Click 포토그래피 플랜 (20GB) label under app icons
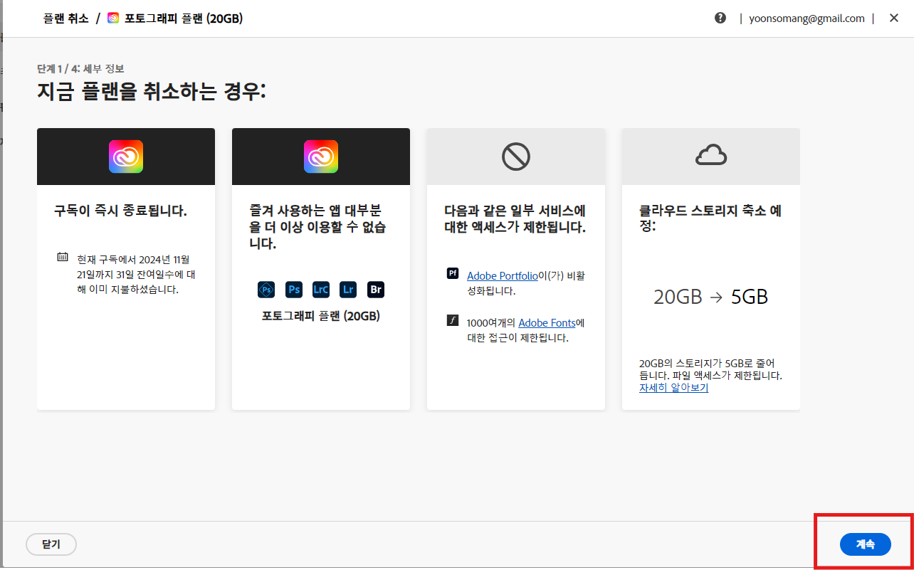914x570 pixels. pyautogui.click(x=321, y=316)
